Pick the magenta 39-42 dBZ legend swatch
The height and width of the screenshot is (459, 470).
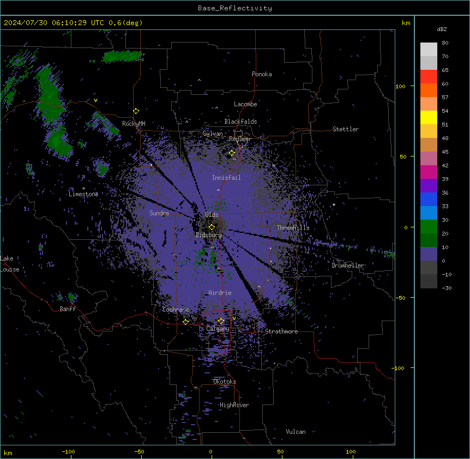(x=429, y=172)
